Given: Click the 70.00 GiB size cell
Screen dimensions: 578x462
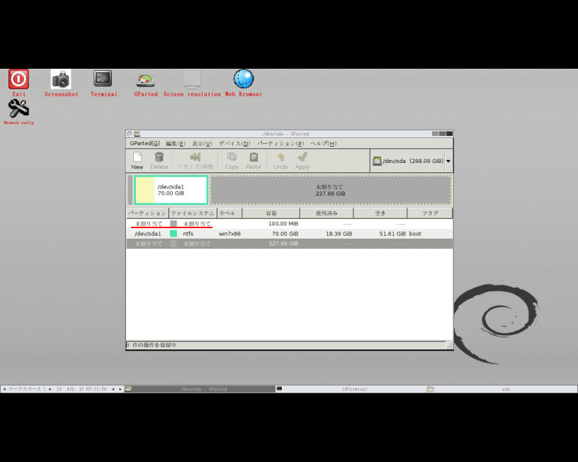Looking at the screenshot, I should click(285, 234).
